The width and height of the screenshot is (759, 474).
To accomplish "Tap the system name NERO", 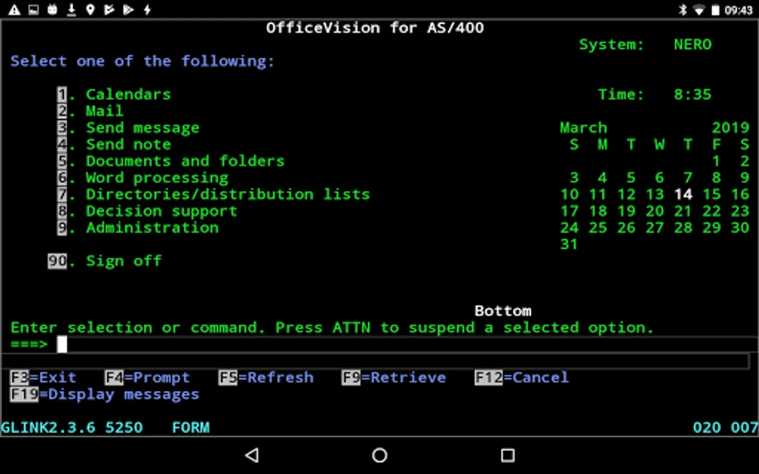I will [x=693, y=45].
